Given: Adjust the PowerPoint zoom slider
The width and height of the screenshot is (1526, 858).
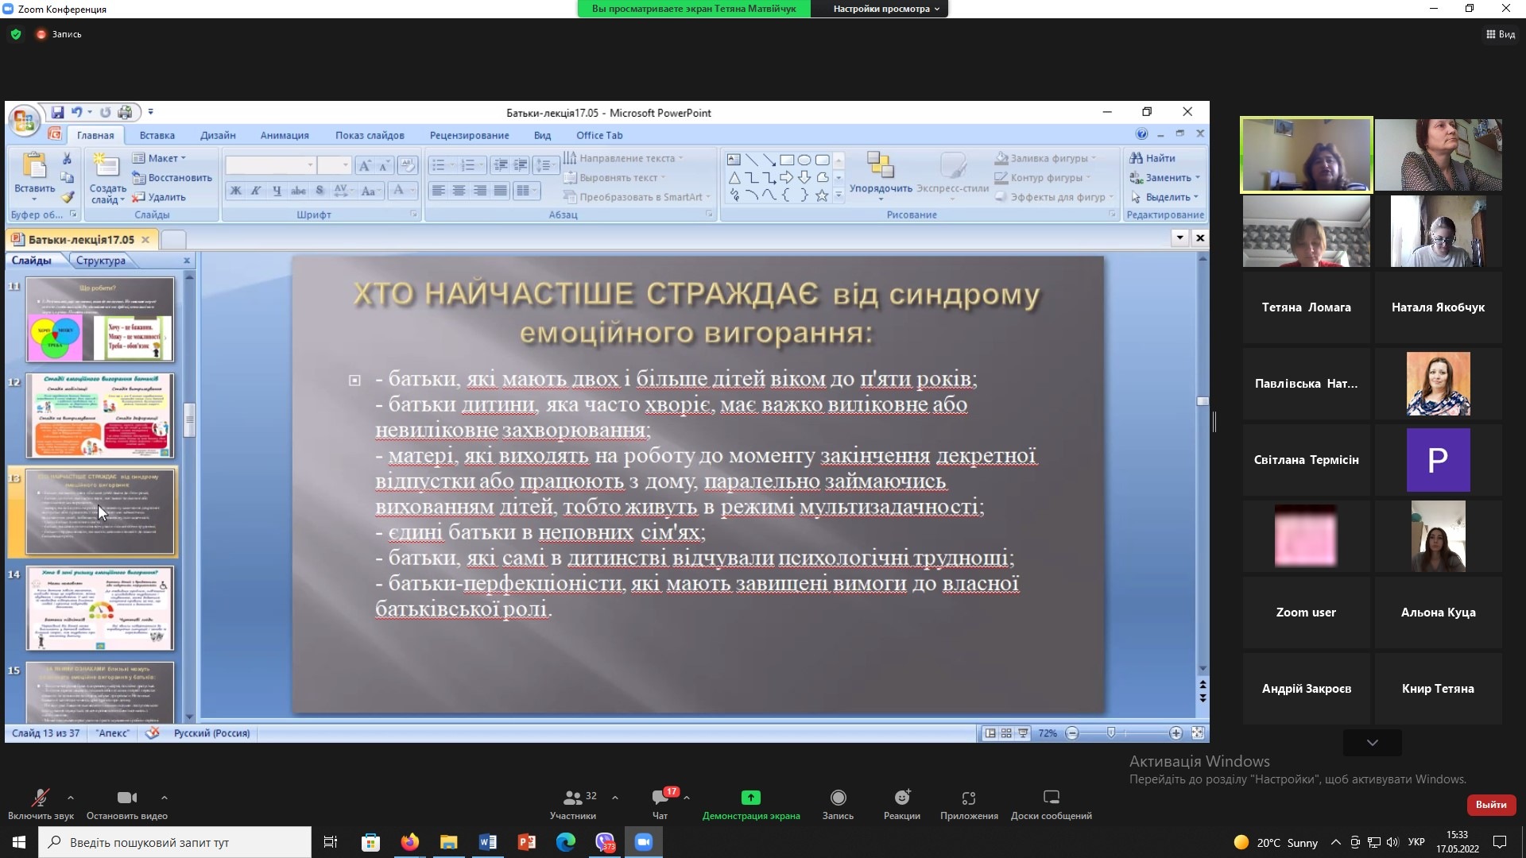Looking at the screenshot, I should [x=1111, y=732].
